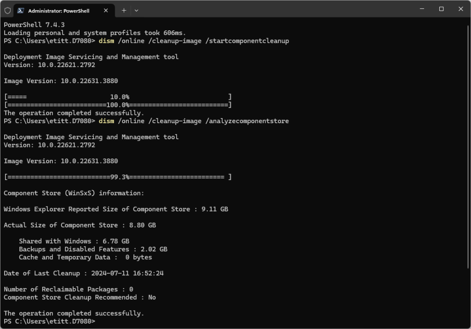Close the Administrator: PowerShell tab

[x=105, y=10]
